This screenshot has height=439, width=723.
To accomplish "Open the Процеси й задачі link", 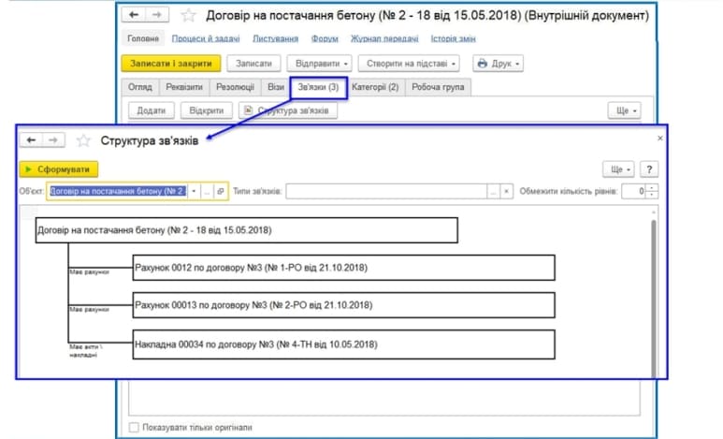I will [205, 38].
